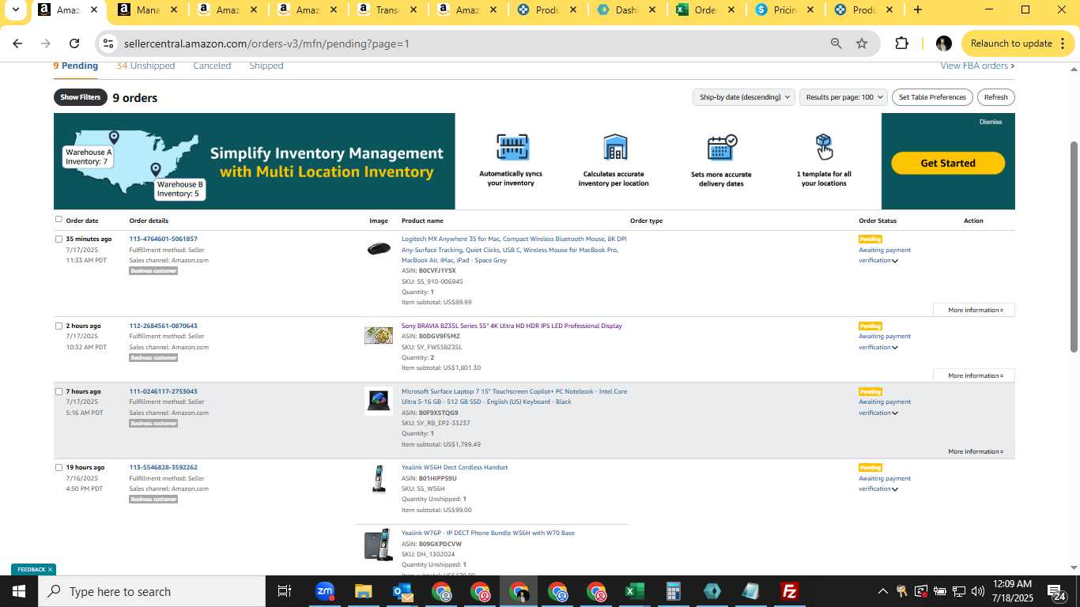
Task: Open Results per page dropdown
Action: click(x=843, y=97)
